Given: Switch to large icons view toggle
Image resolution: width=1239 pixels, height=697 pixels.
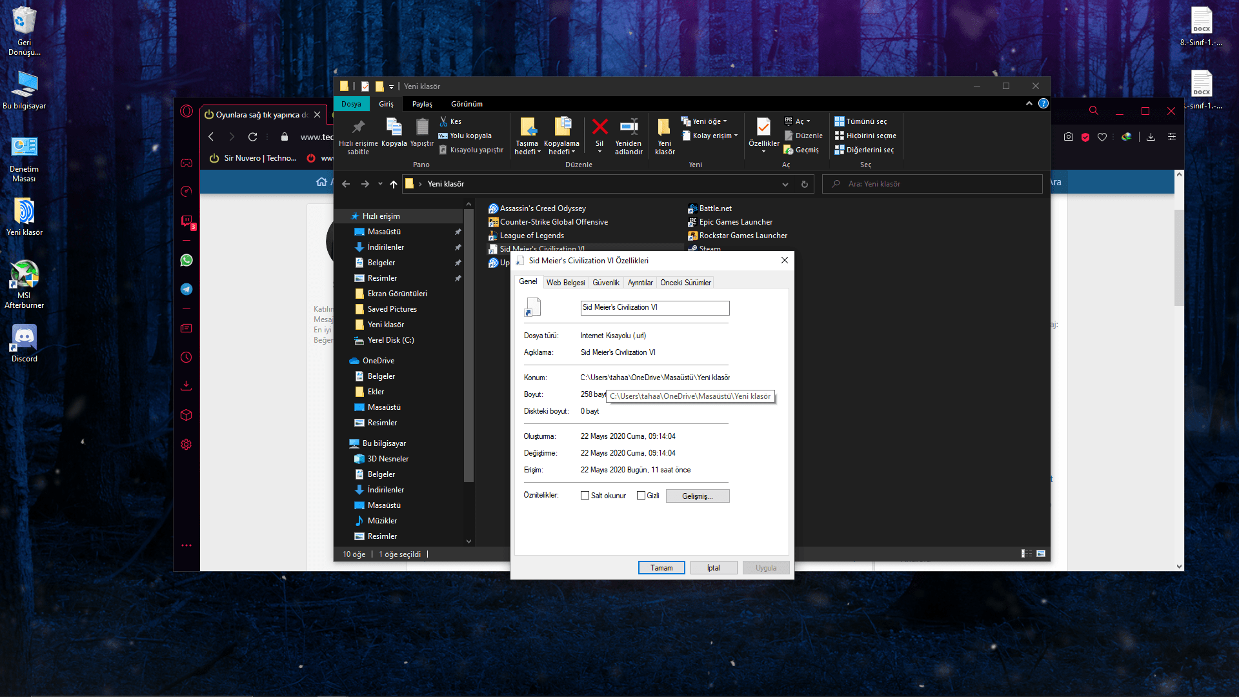Looking at the screenshot, I should click(x=1041, y=554).
